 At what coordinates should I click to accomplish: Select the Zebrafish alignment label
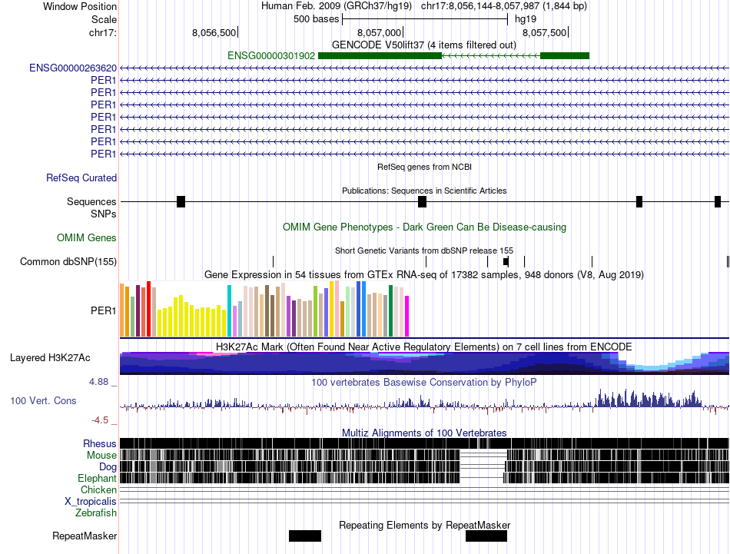click(x=95, y=513)
